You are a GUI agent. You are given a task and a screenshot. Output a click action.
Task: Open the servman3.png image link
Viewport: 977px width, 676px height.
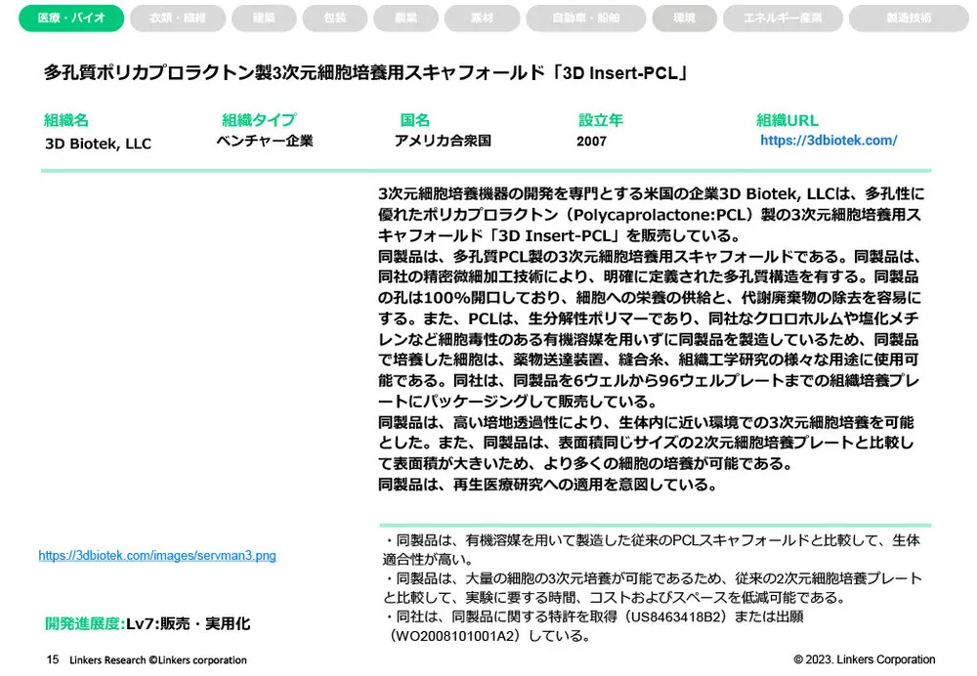tap(156, 555)
